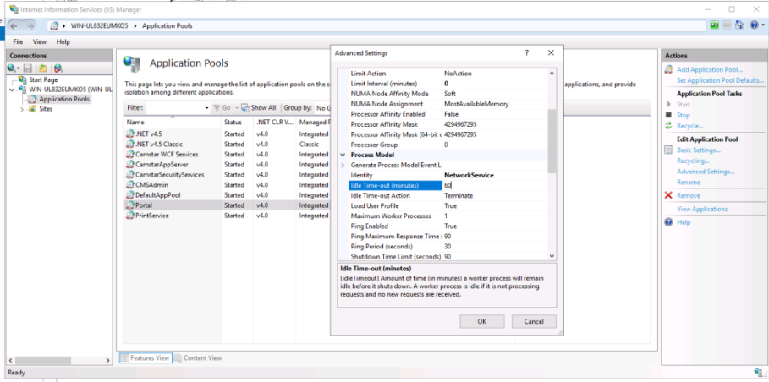769x382 pixels.
Task: Select the Portal application pool row
Action: point(228,205)
